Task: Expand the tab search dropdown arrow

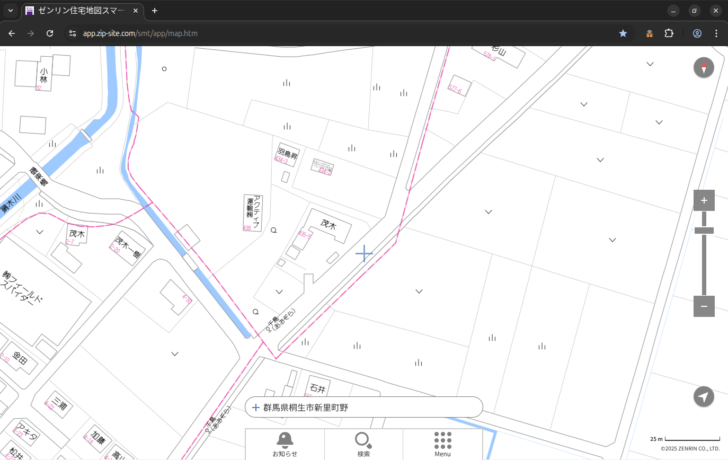Action: coord(11,11)
